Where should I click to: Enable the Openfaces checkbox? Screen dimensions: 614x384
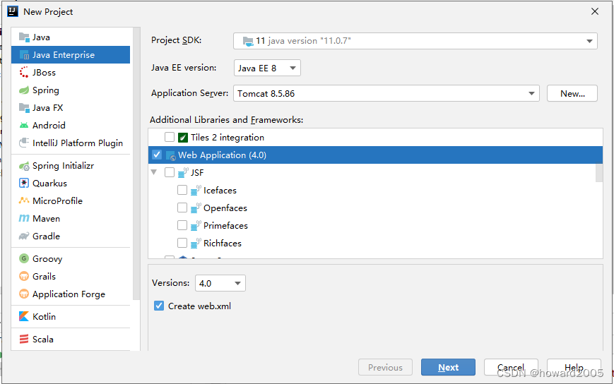182,208
